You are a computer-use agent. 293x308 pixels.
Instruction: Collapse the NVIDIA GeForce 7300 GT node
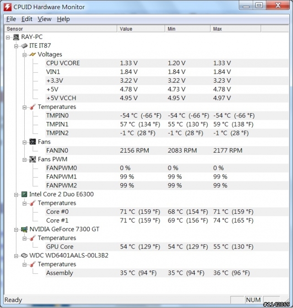click(x=16, y=229)
